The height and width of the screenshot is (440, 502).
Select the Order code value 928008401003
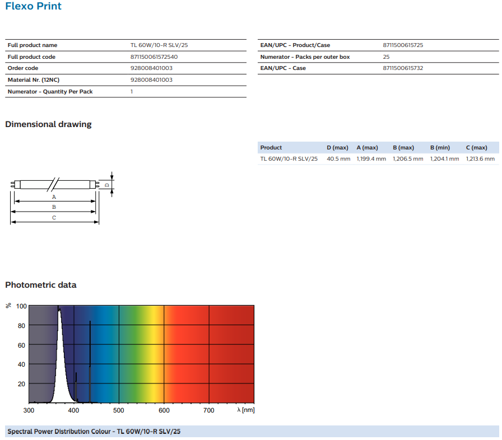pyautogui.click(x=151, y=68)
